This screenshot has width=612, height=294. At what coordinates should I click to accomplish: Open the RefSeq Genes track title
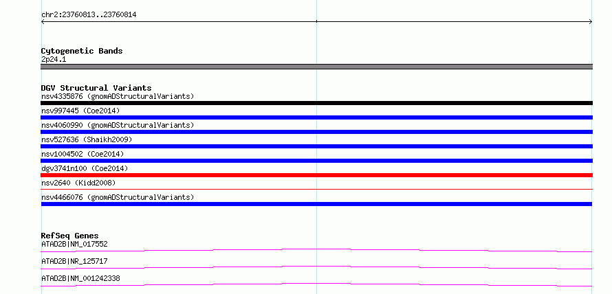(70, 236)
